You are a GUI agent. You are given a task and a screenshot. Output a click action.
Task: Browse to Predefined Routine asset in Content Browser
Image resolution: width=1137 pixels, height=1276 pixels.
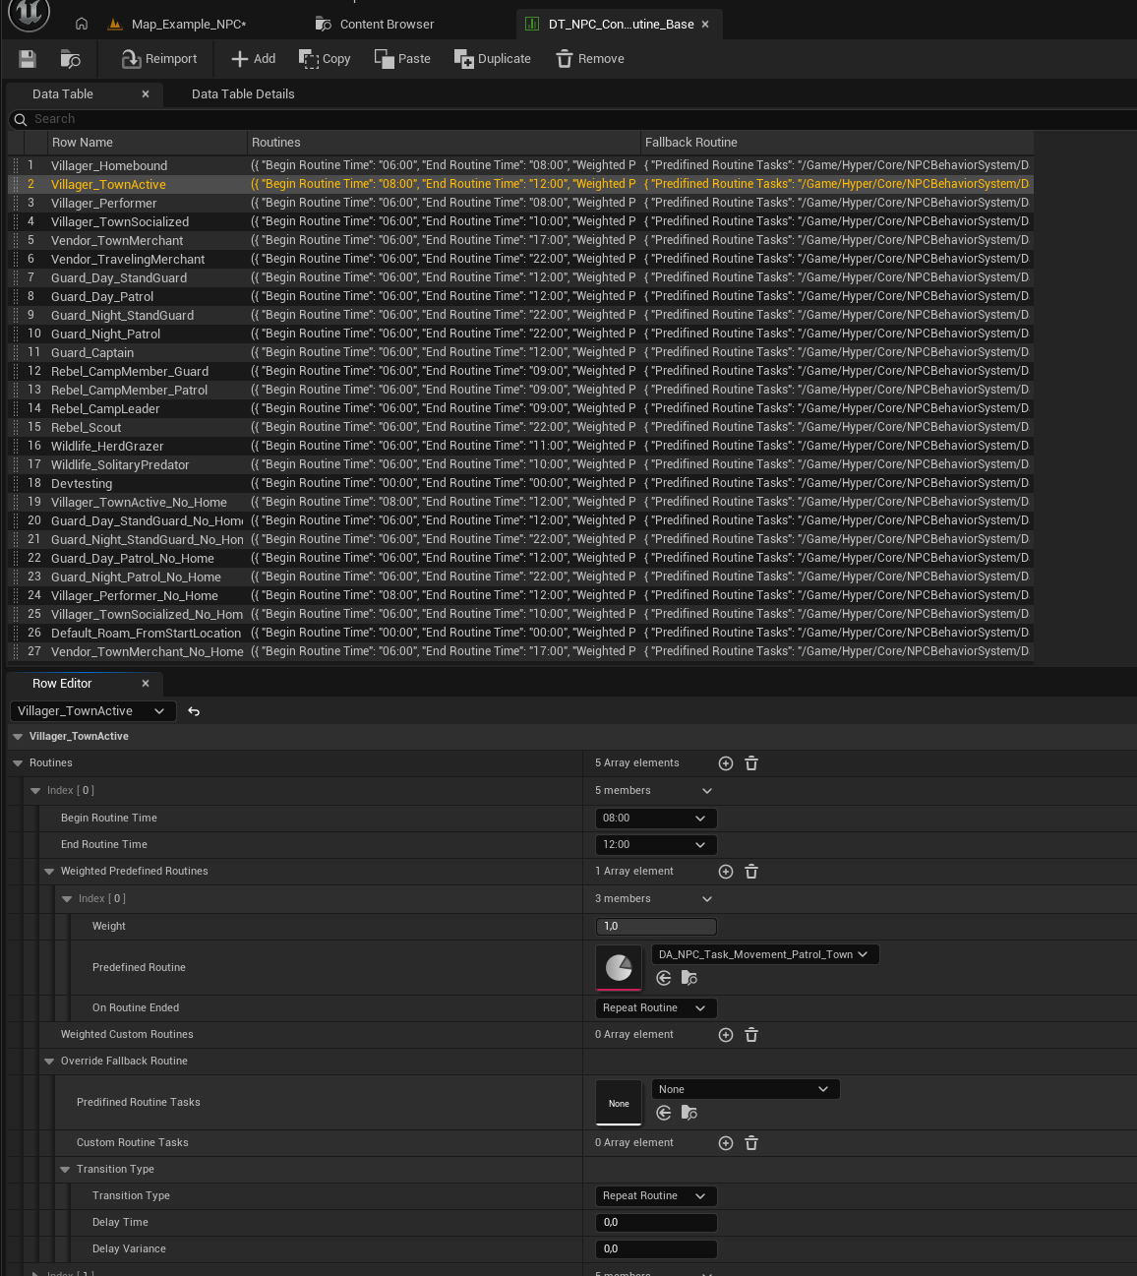pos(689,978)
